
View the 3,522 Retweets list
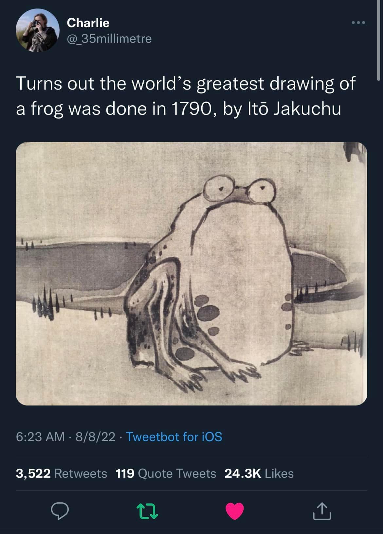coord(62,474)
